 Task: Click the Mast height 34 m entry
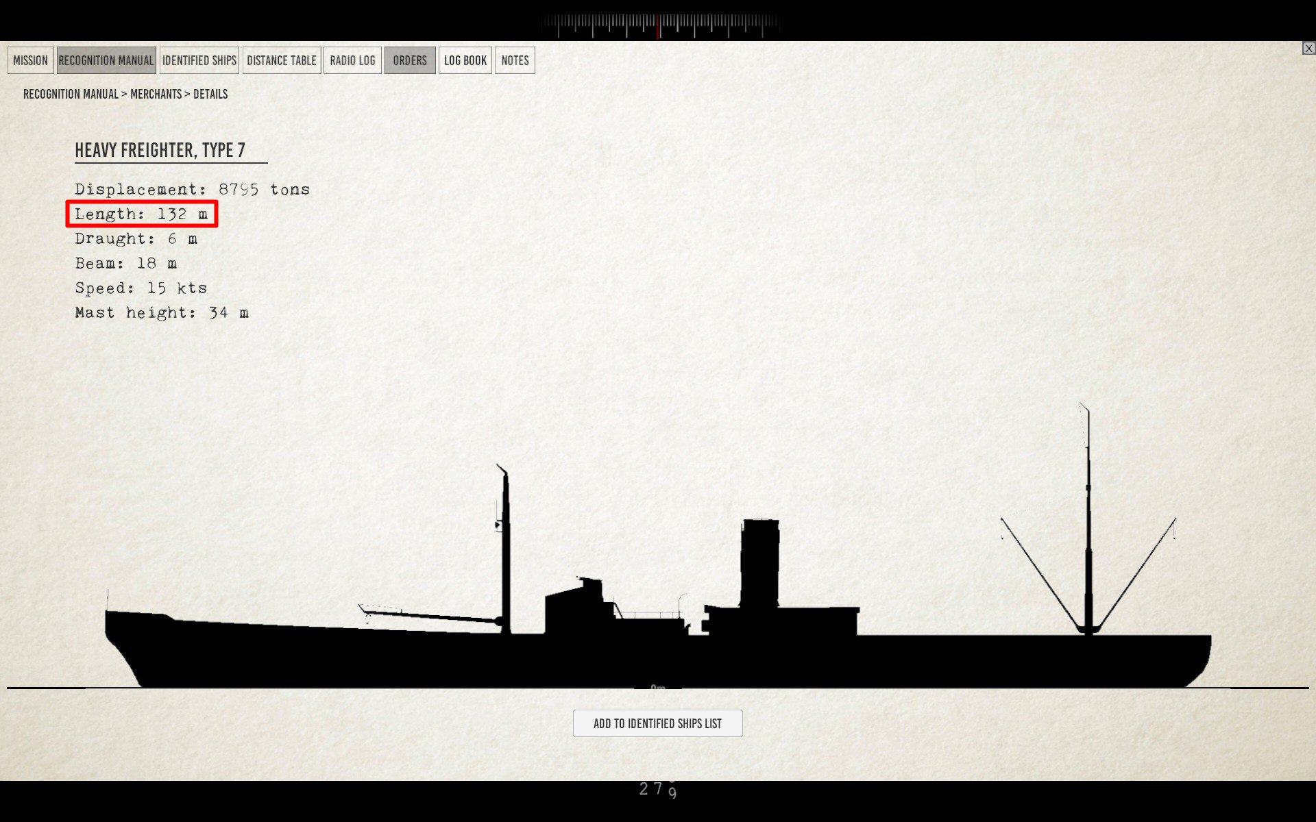[162, 313]
